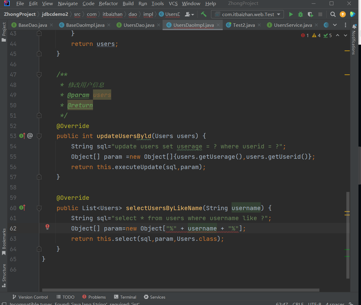361x305 pixels.
Task: Toggle the Project tool window
Action: tap(4, 32)
